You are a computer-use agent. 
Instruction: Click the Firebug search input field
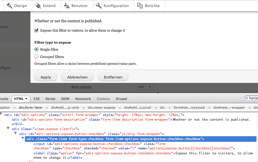tap(252, 98)
